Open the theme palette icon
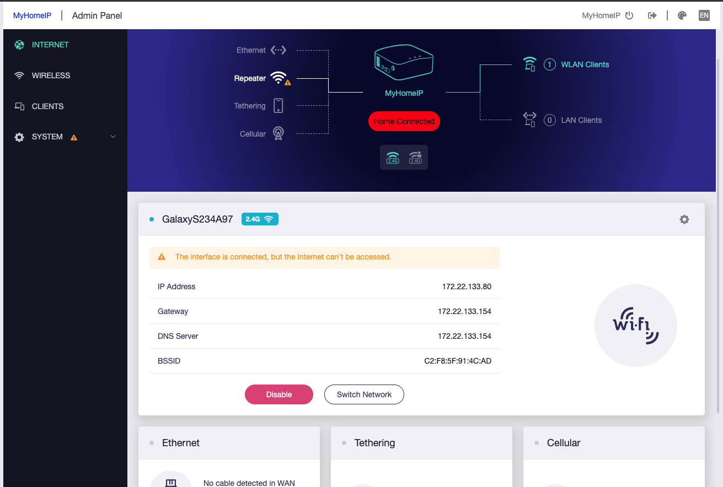 click(x=682, y=15)
